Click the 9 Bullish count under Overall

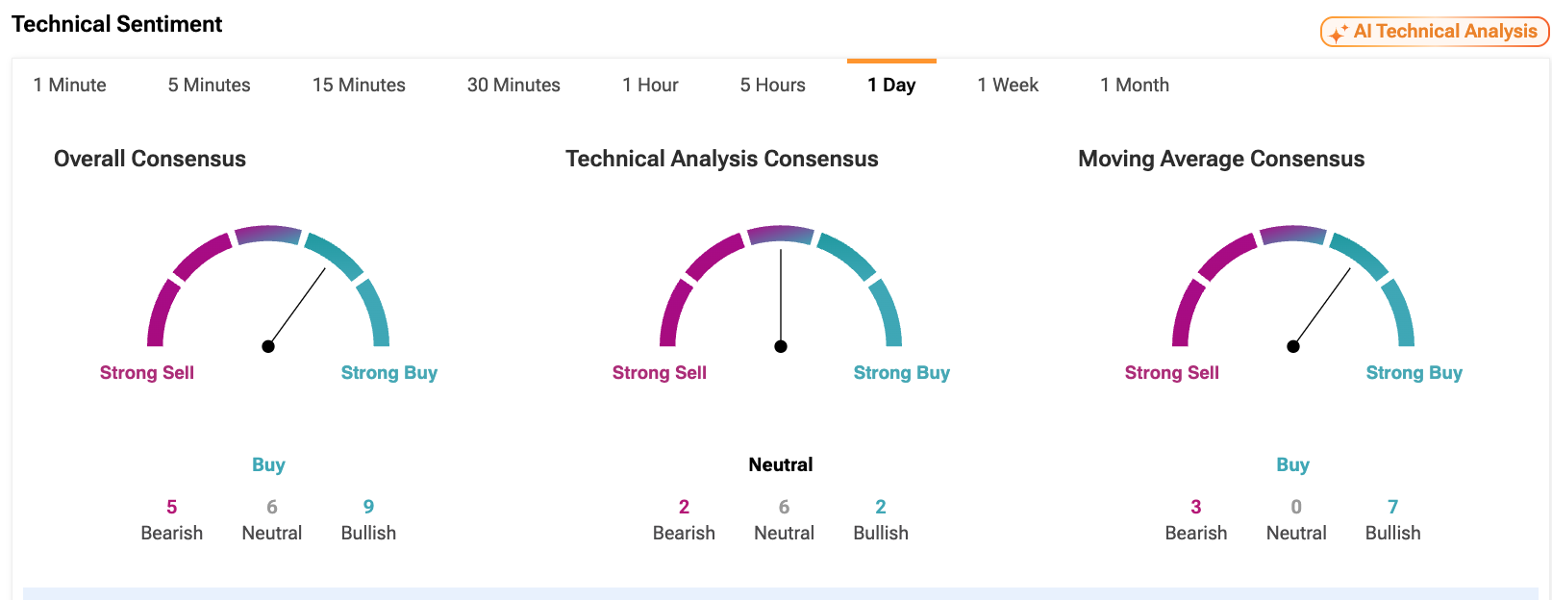click(368, 519)
